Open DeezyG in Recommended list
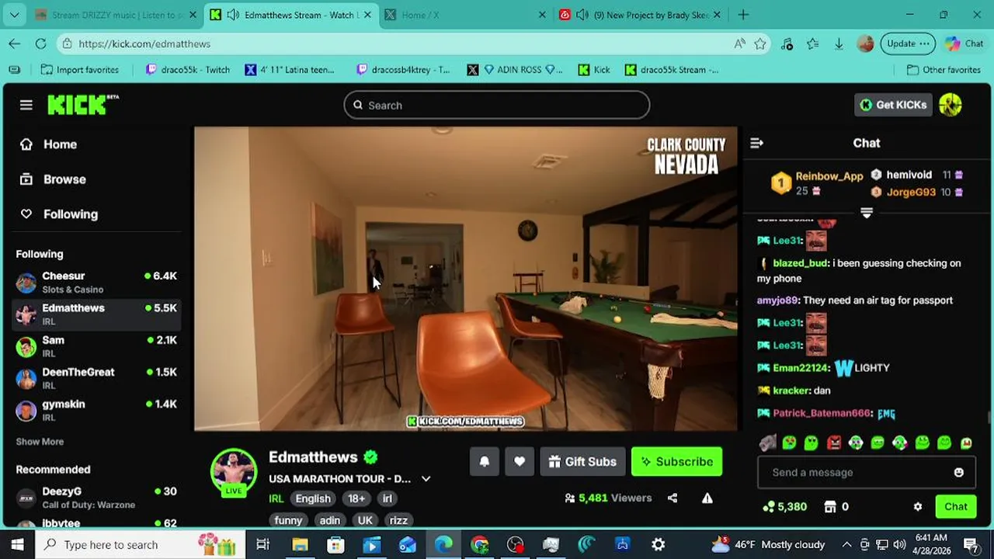The image size is (994, 559). coord(96,497)
